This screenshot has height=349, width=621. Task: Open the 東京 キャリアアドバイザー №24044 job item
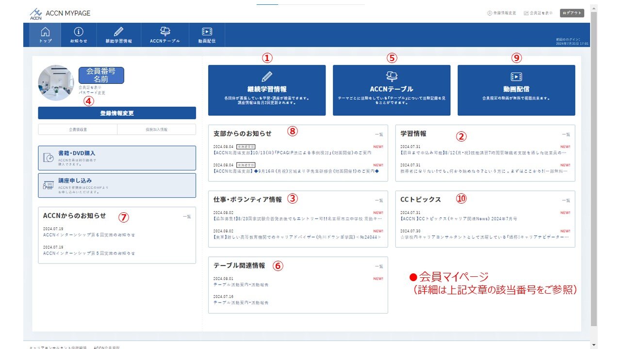[x=297, y=237]
